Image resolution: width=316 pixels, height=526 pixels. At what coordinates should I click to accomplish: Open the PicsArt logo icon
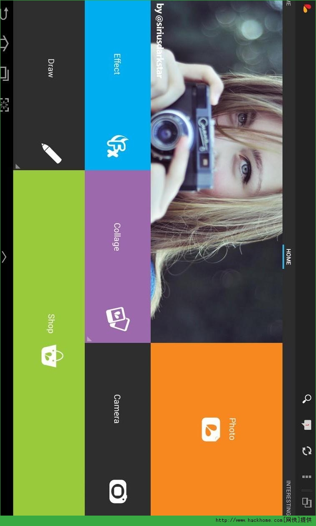[x=307, y=7]
